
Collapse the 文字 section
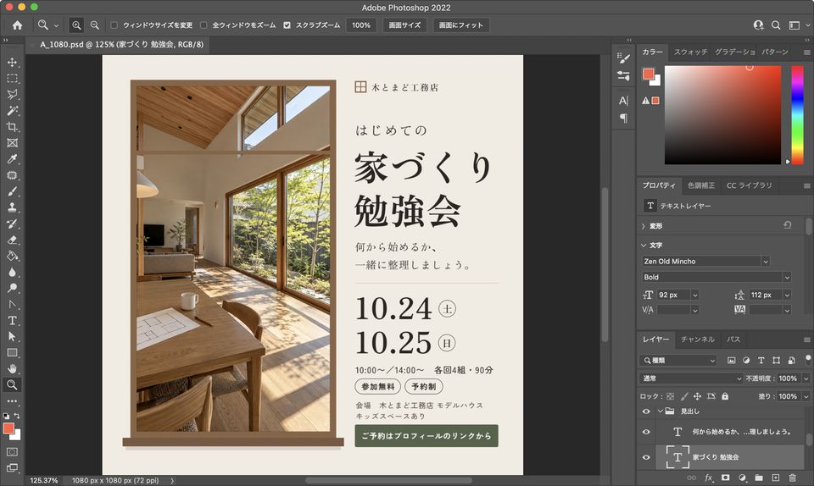pos(644,245)
